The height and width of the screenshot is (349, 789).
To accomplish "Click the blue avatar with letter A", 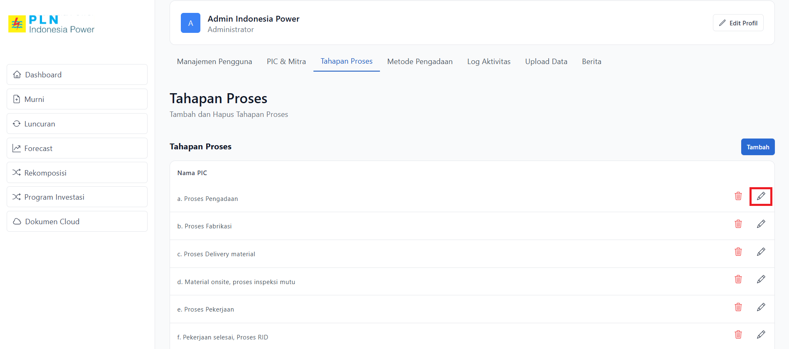I will pos(190,23).
